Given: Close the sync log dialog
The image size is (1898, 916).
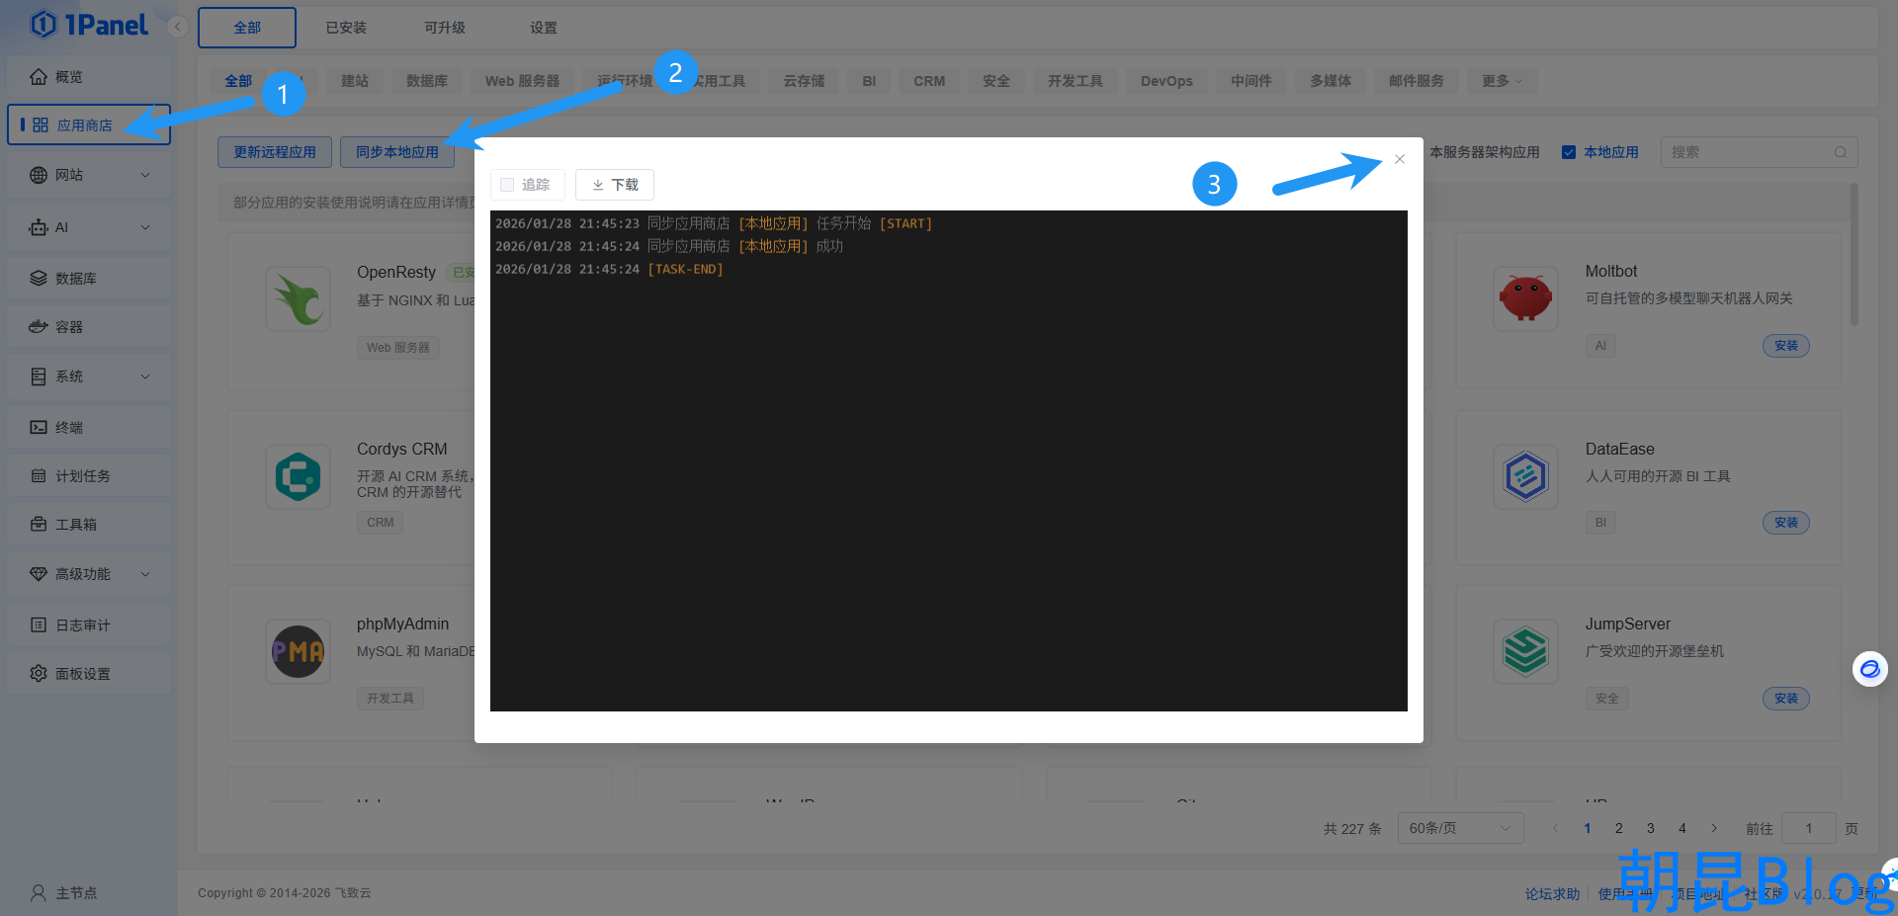Looking at the screenshot, I should click(1400, 159).
